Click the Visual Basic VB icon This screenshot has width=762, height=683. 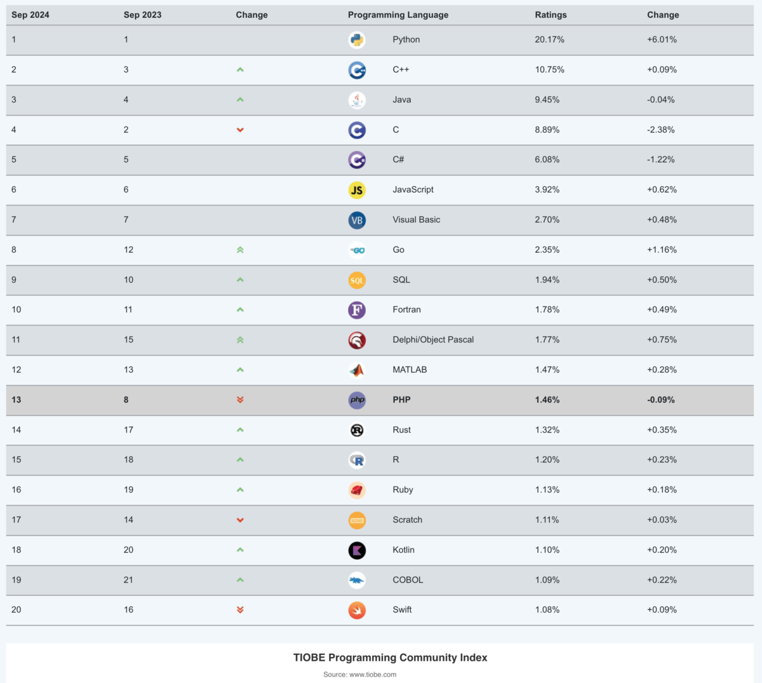tap(357, 220)
